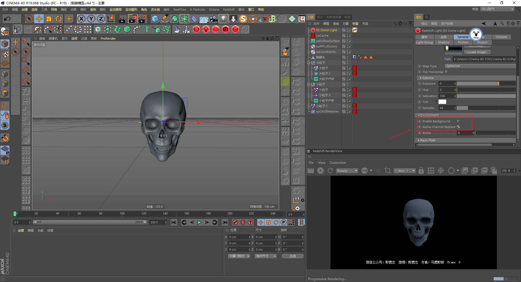
Task: Click the region crop icon in RenderView toolbar
Action: 387,171
